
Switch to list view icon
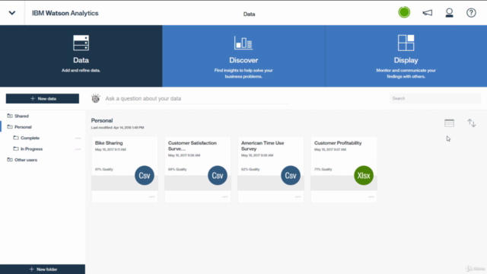coord(449,123)
